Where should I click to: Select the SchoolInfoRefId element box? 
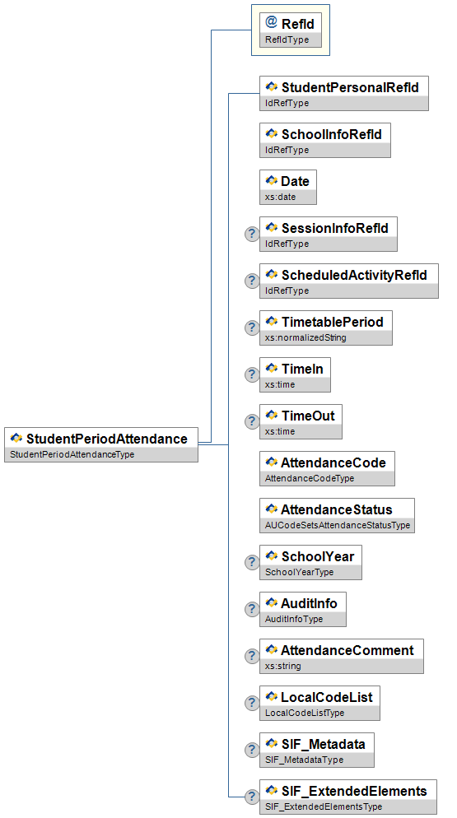tap(325, 140)
